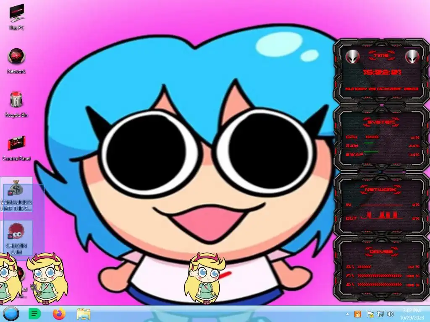Open the taskbar clock showing 3:02 PM
430x322 pixels.
point(412,314)
